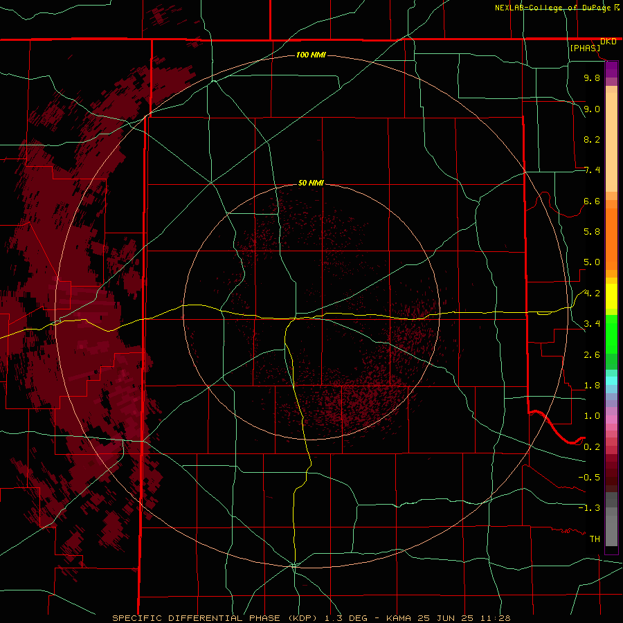Screen dimensions: 623x623
Task: Click the 6.6 value on the color scale
Action: pyautogui.click(x=592, y=201)
